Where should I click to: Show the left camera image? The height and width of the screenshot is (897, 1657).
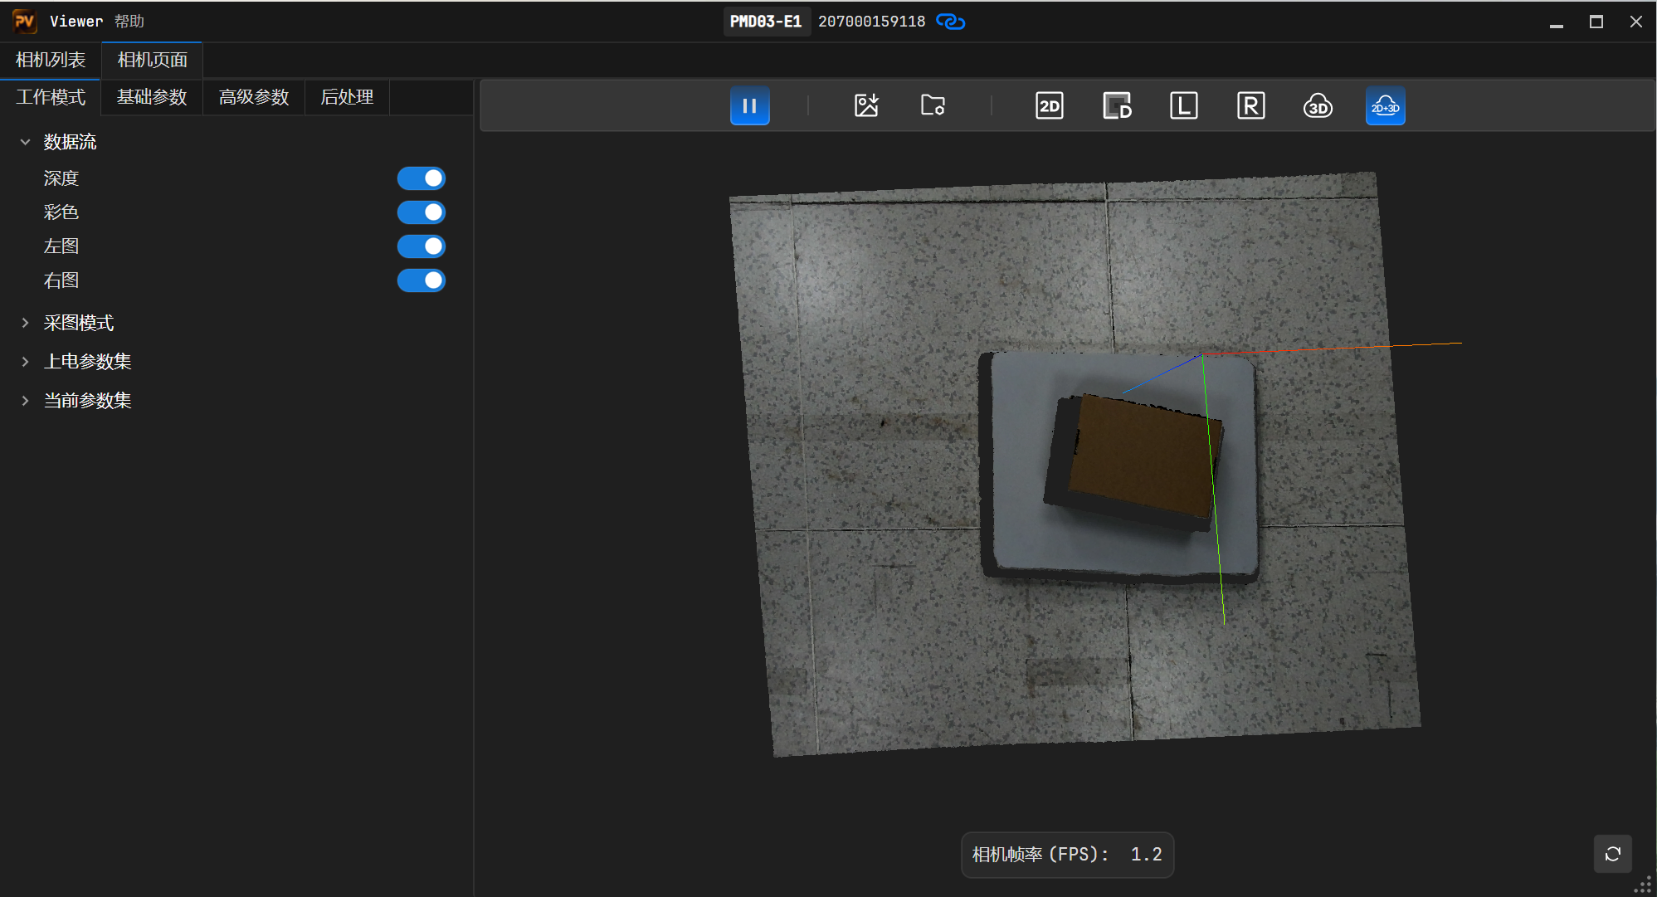(x=1184, y=106)
